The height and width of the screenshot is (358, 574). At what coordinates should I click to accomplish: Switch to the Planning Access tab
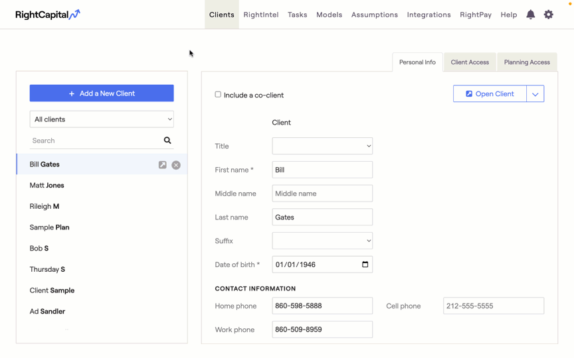click(x=527, y=62)
